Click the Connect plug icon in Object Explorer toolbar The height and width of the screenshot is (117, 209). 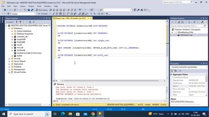tap(17, 22)
